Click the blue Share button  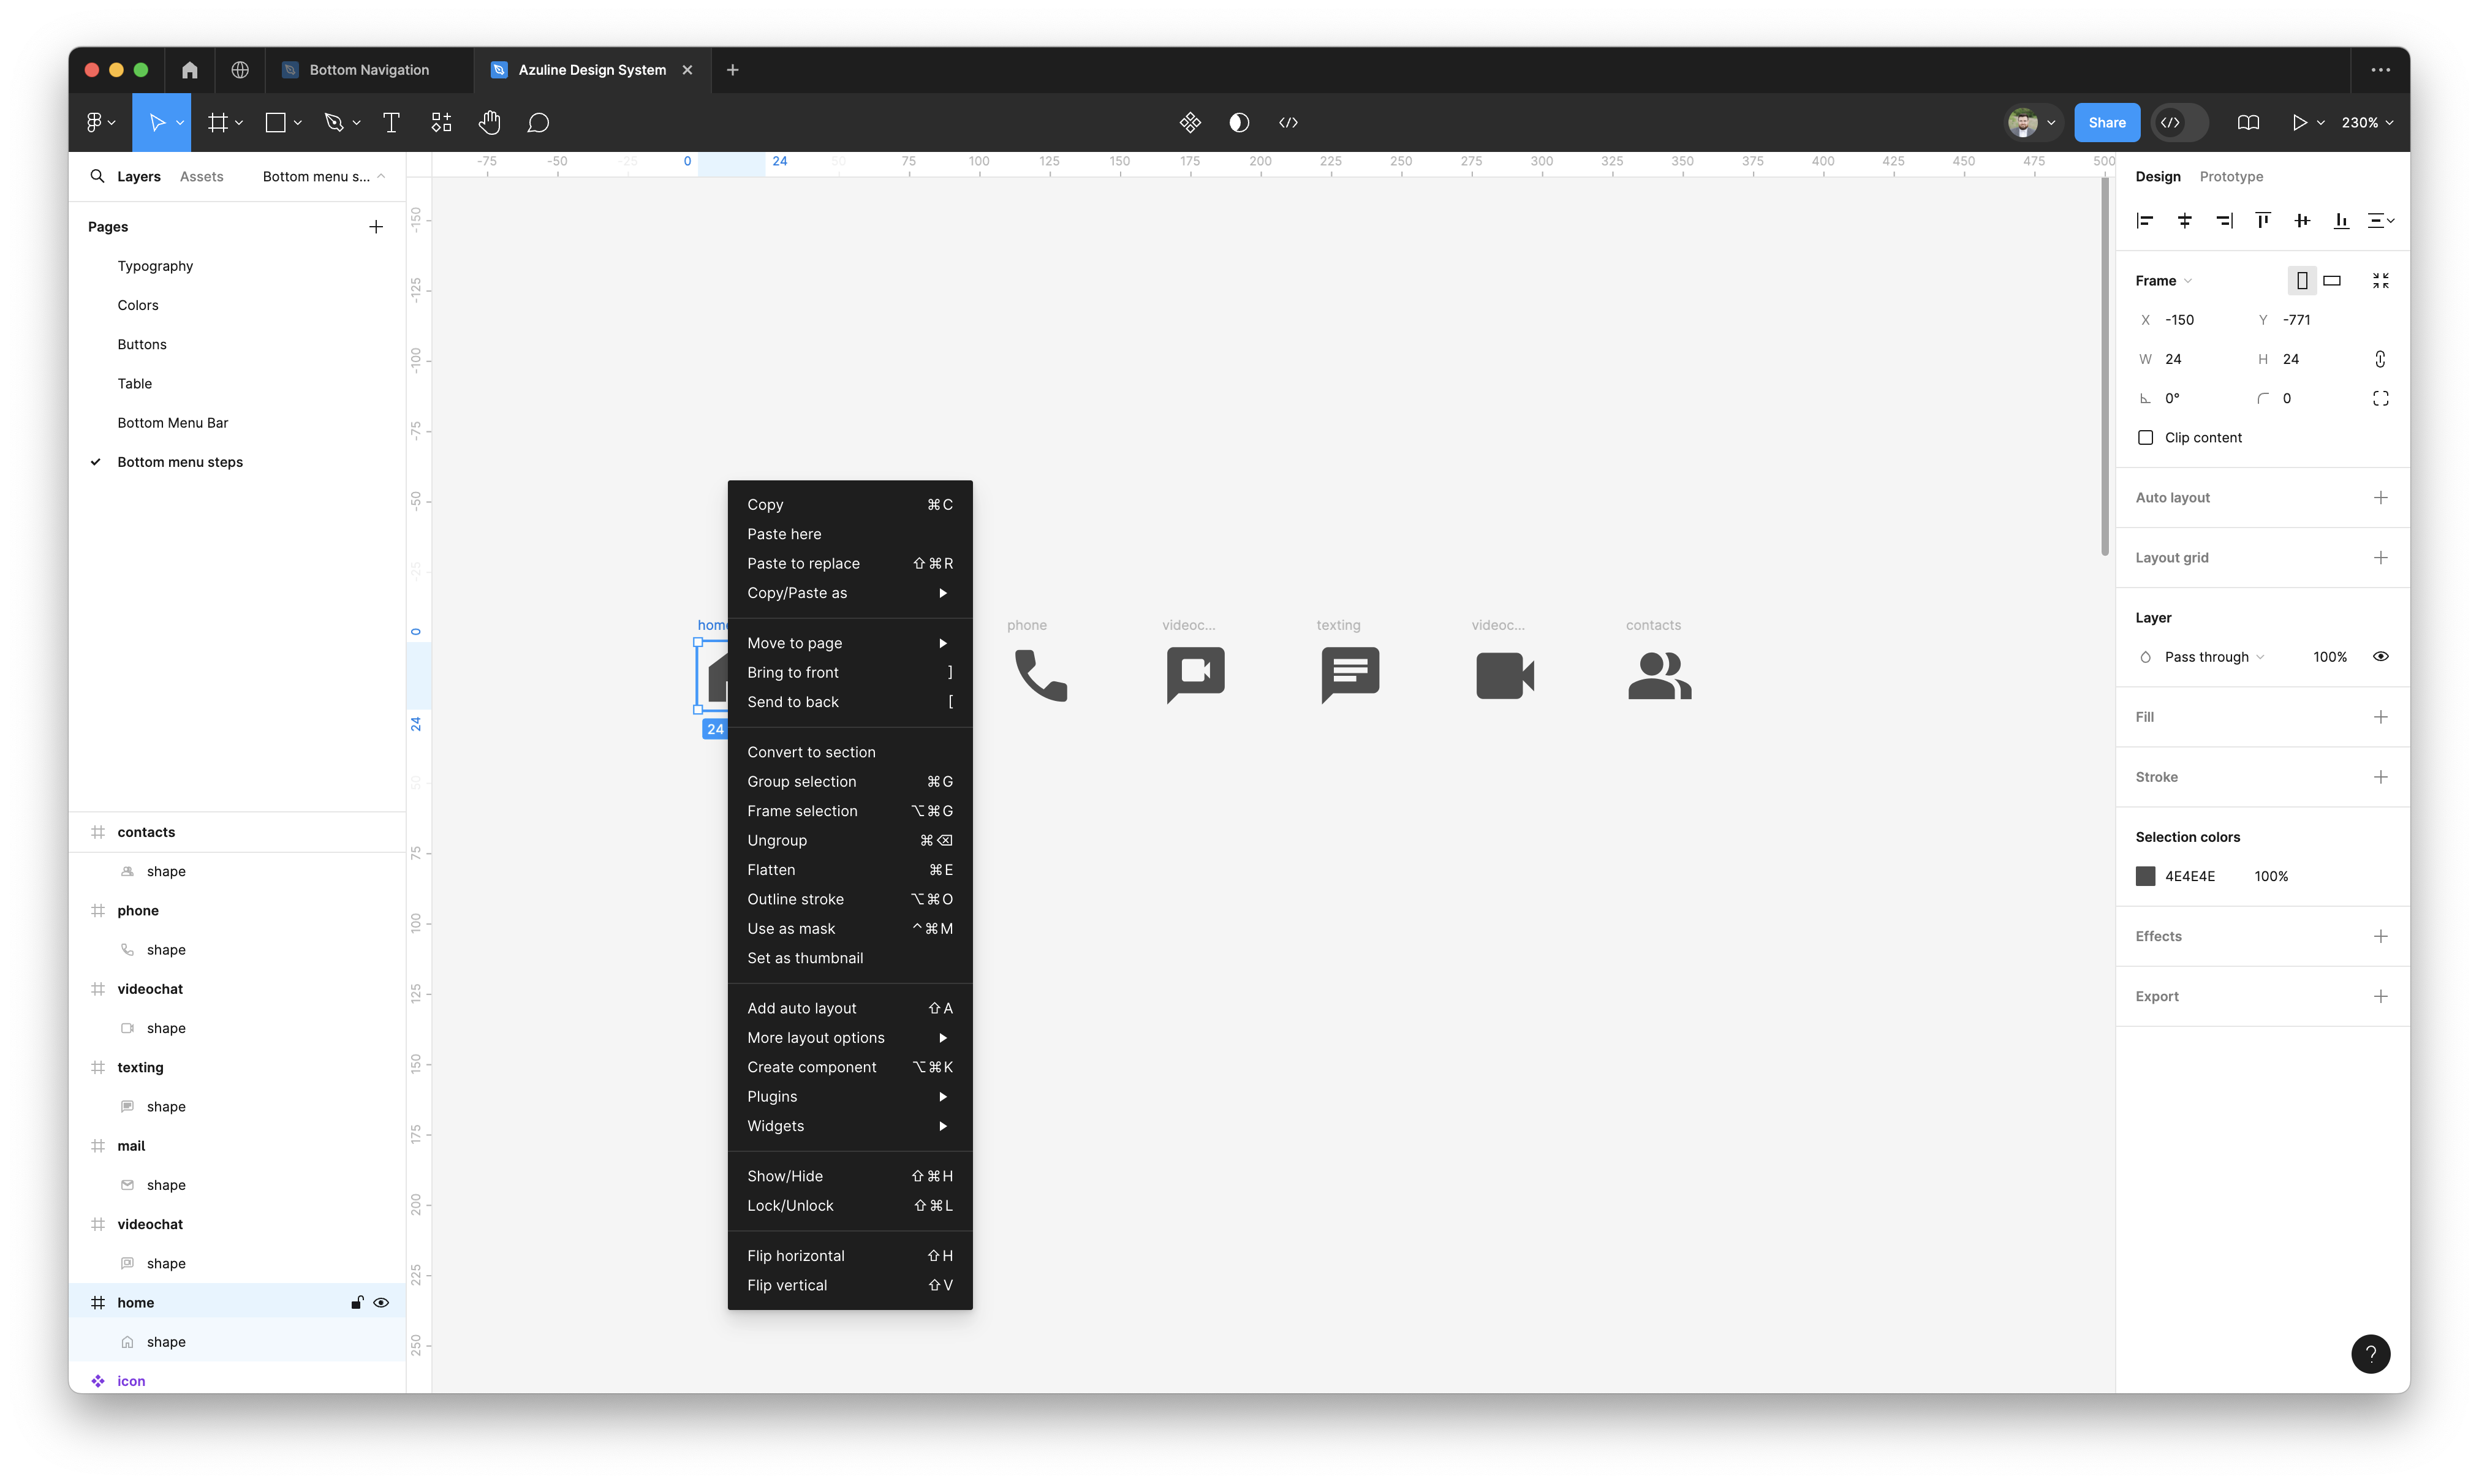point(2106,122)
